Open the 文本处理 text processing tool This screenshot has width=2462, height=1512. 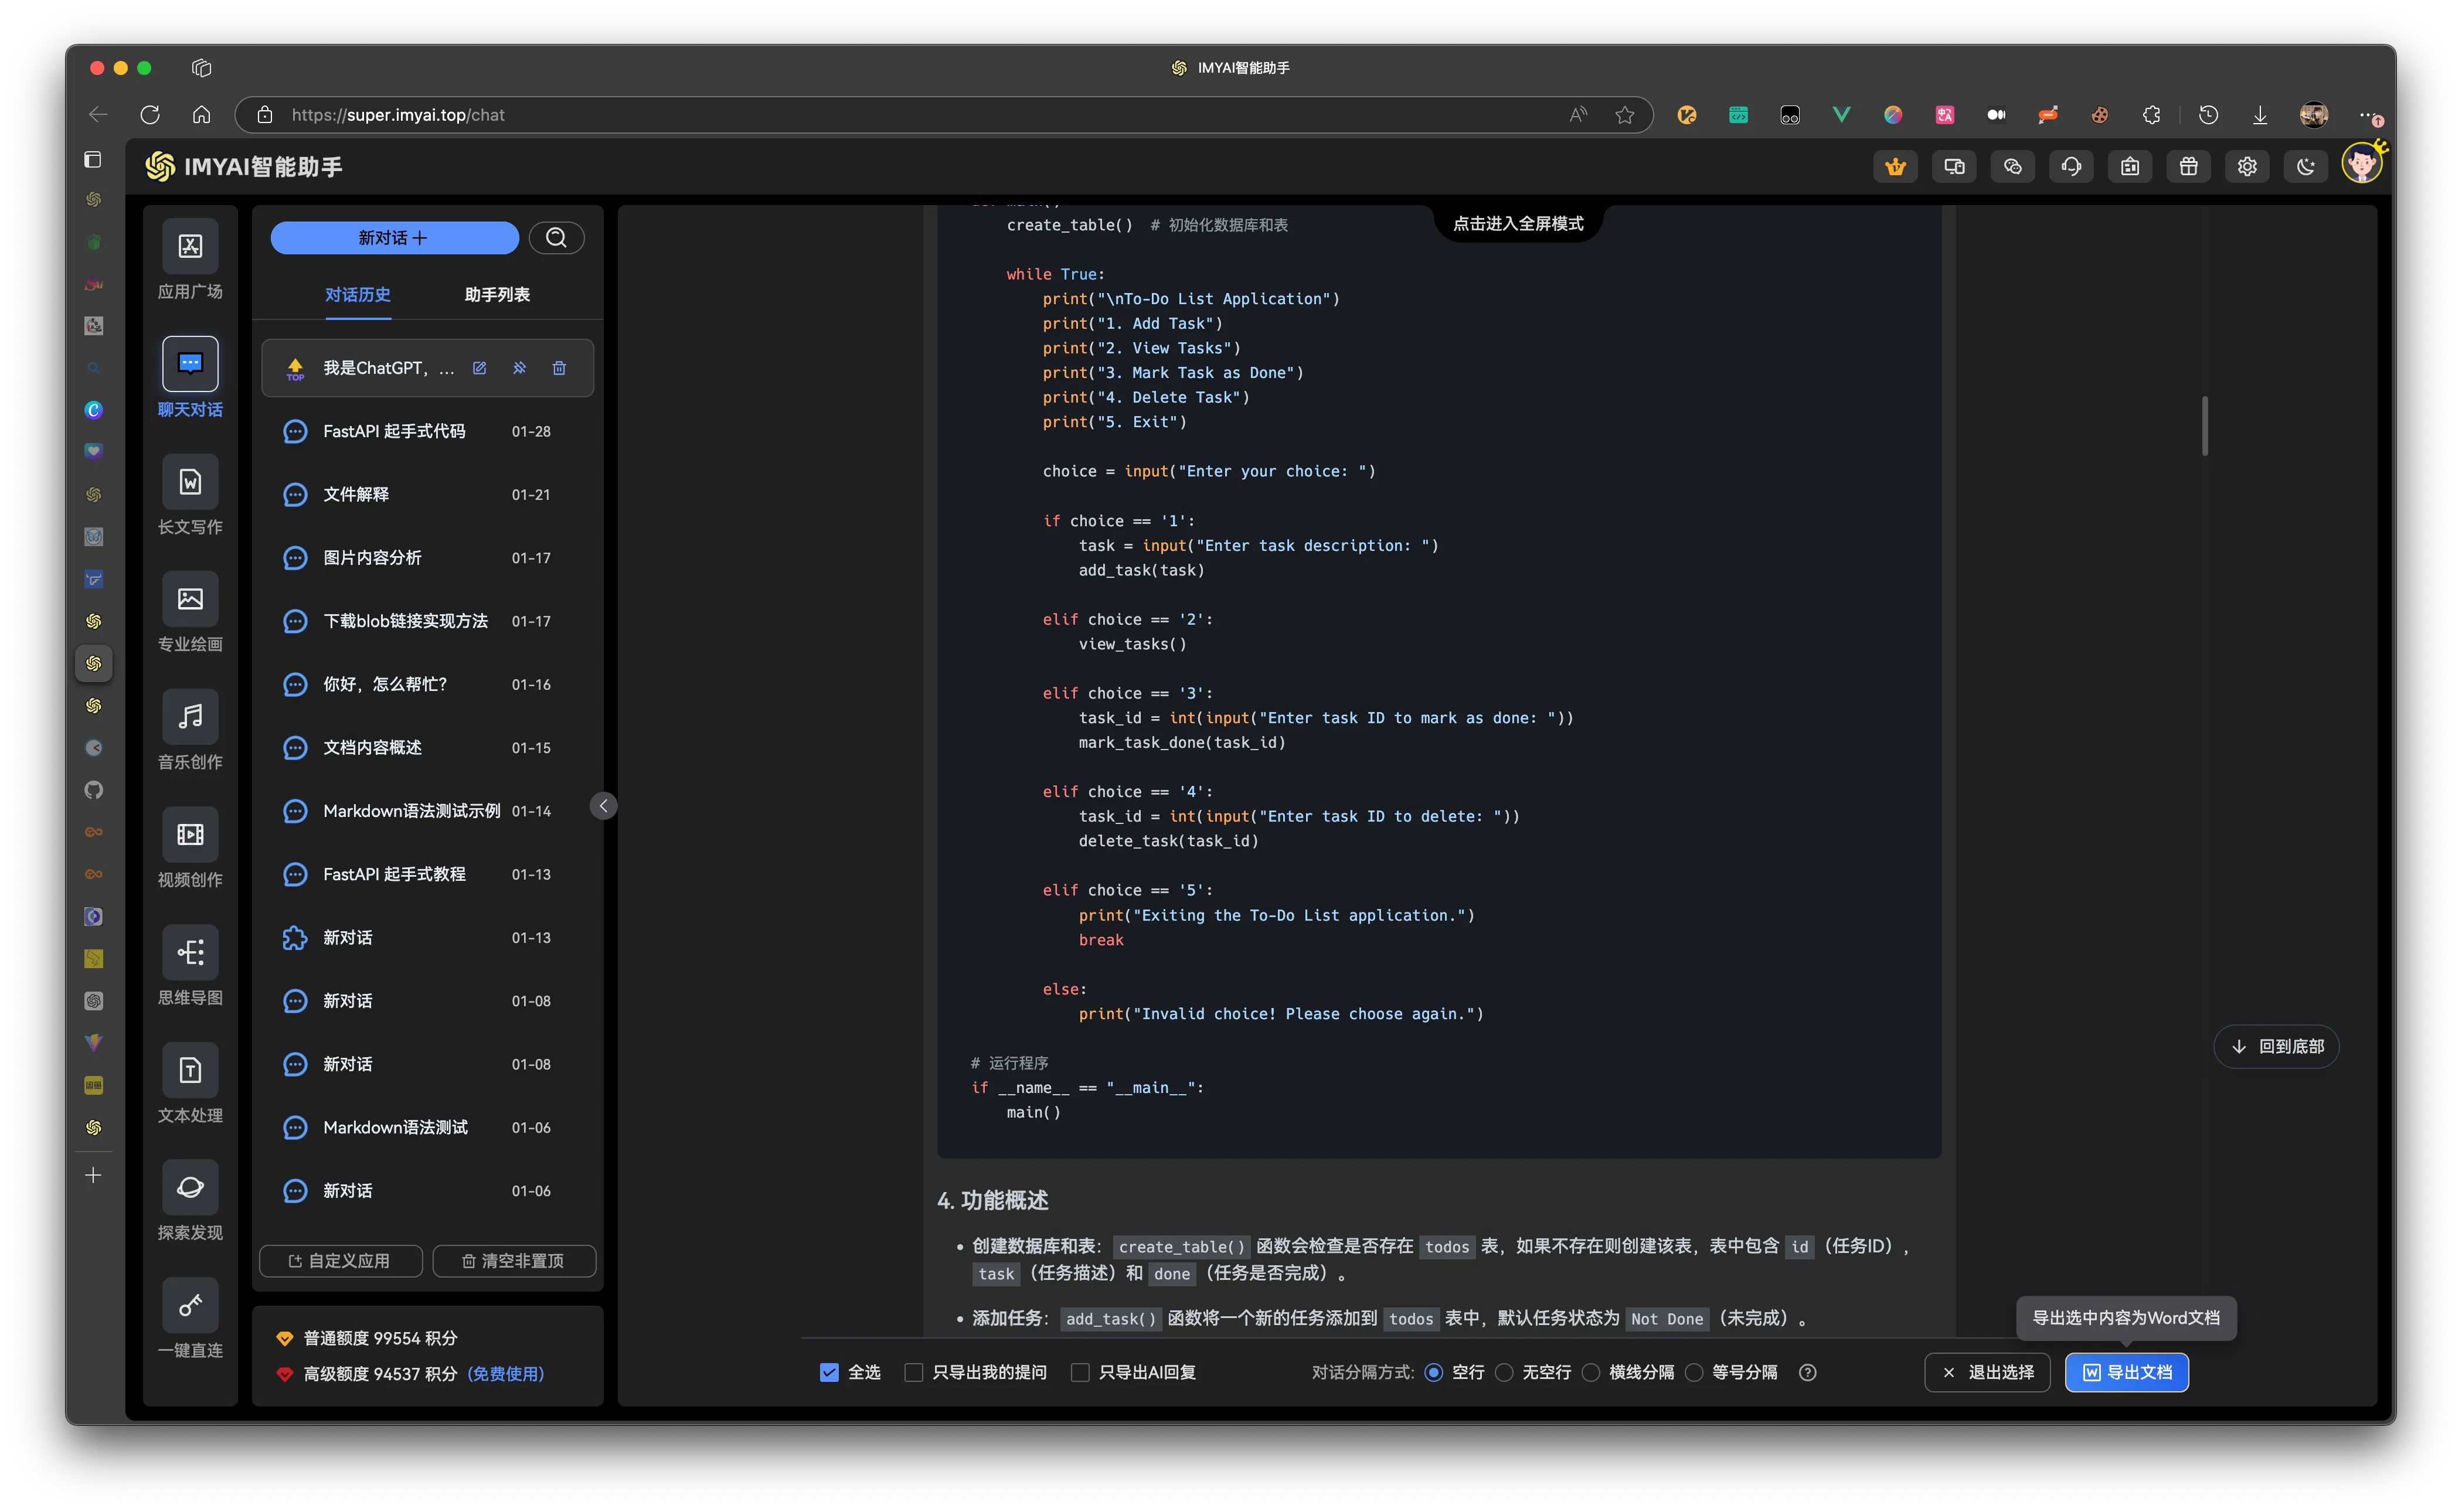[190, 1070]
